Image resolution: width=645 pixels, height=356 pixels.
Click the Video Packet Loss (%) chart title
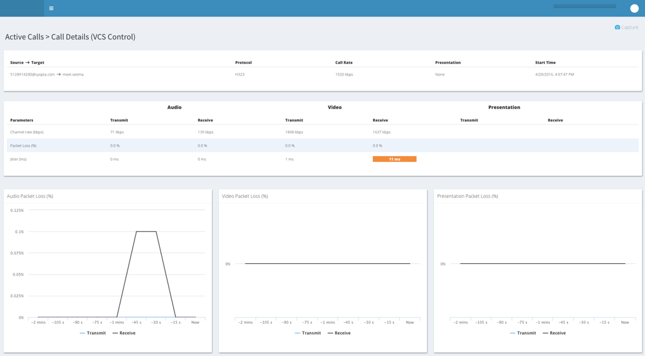245,196
